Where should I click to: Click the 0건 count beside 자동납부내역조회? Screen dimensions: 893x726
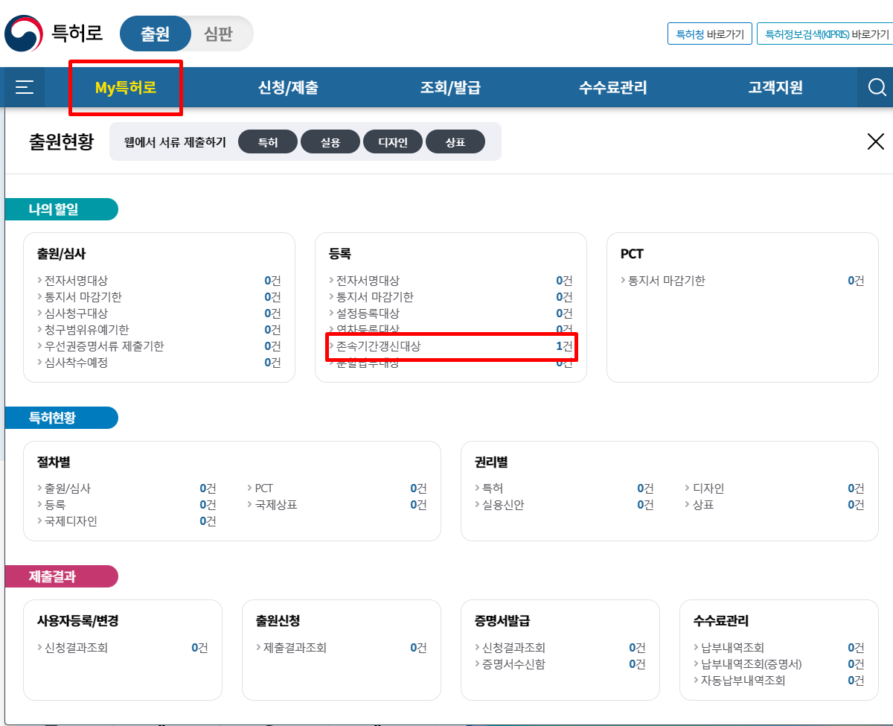[x=856, y=681]
